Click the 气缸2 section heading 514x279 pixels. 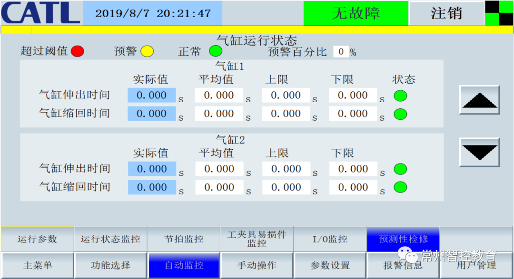(230, 140)
